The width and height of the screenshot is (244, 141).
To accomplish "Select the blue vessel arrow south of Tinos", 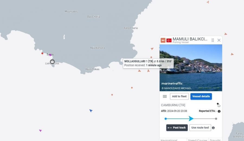I will (x=91, y=111).
